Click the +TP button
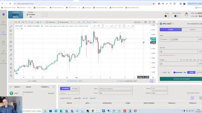The image size is (202, 113). coord(83,22)
